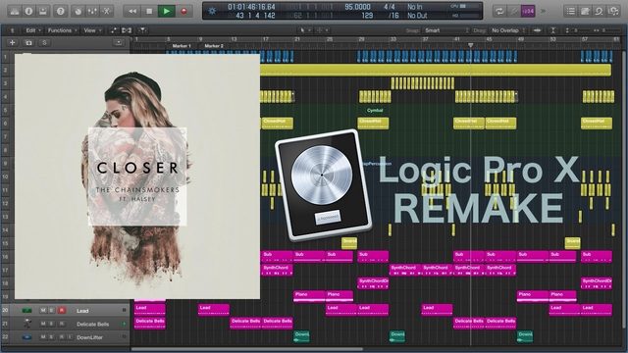628x353 pixels.
Task: Select the Cymbal region
Action: tap(375, 110)
